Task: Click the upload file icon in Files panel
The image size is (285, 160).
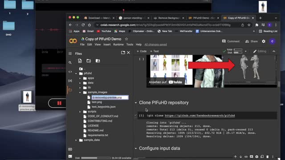Action: pos(80,61)
